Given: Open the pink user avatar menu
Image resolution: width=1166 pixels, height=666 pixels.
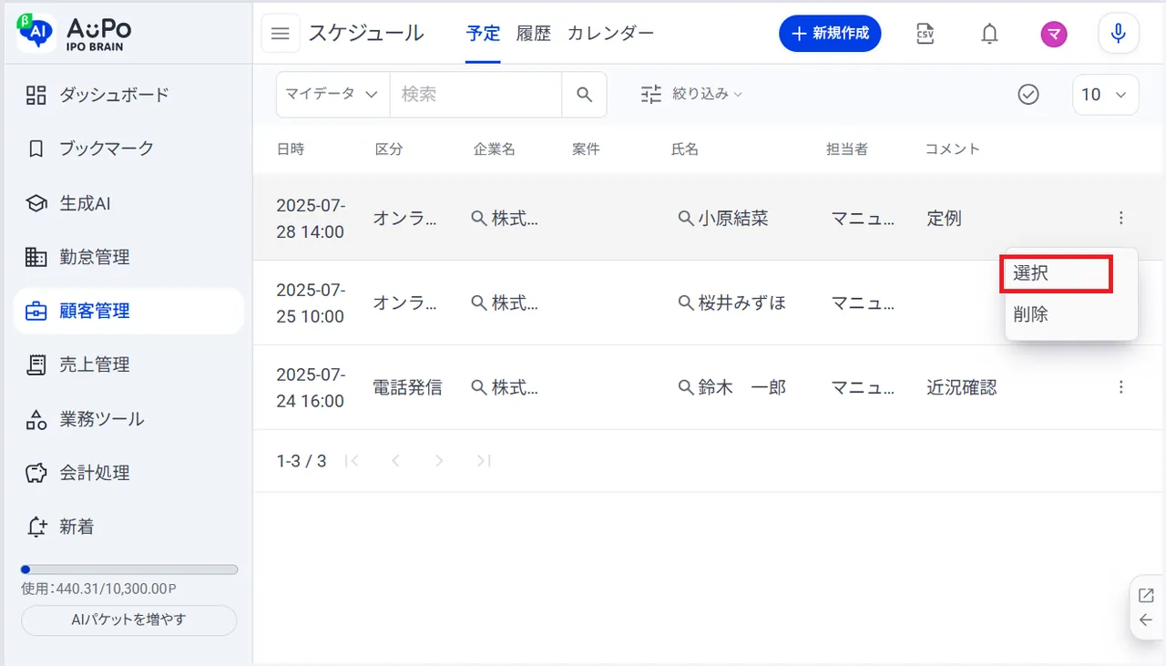Looking at the screenshot, I should point(1054,34).
